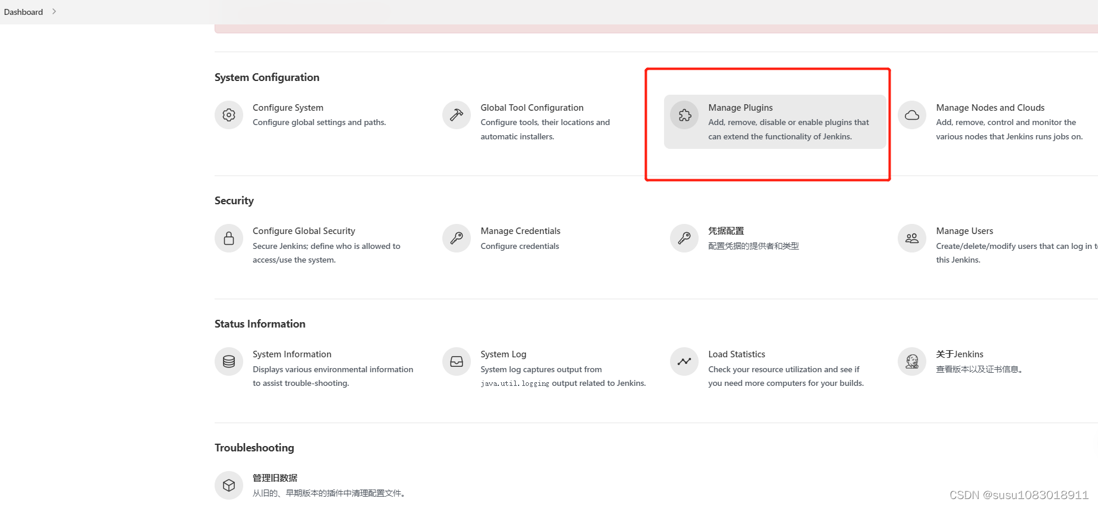Click the Manage Nodes and Clouds cloud icon
This screenshot has height=505, width=1098.
pyautogui.click(x=912, y=115)
